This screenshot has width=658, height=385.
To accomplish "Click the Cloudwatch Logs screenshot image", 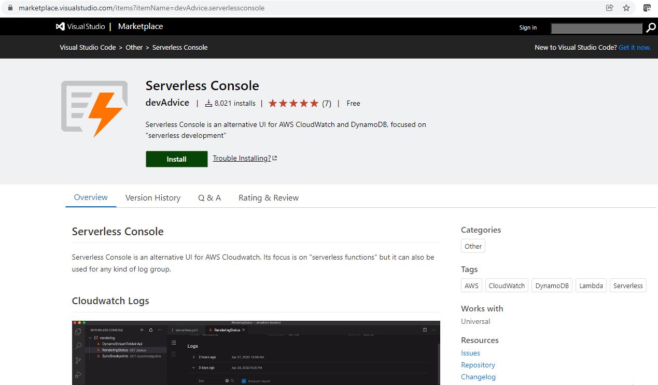I will coord(256,352).
